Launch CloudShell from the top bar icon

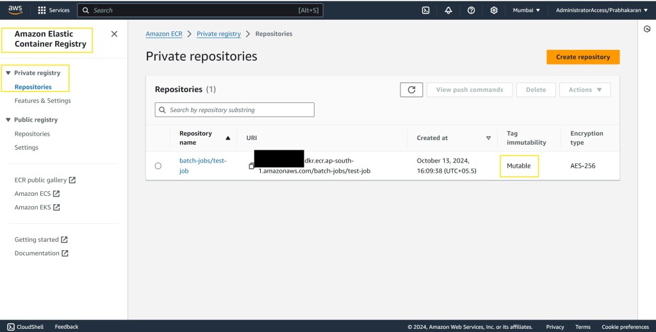[x=425, y=10]
